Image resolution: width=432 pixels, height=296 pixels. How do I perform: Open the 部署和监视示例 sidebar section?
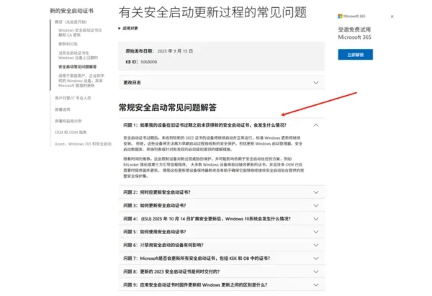pos(68,121)
